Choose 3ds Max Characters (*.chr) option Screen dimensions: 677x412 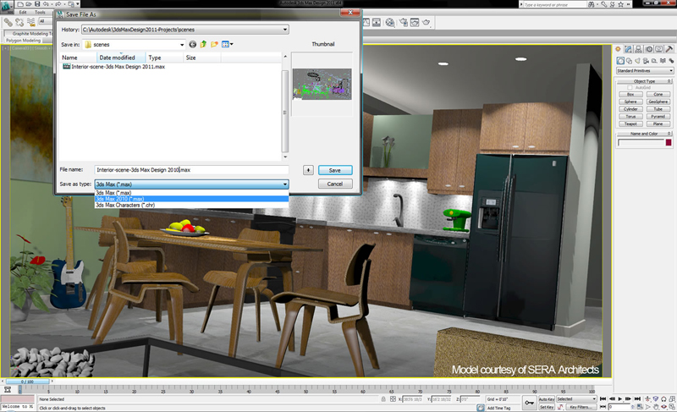pos(192,205)
